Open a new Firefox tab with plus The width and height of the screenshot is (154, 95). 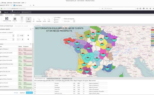(34, 5)
